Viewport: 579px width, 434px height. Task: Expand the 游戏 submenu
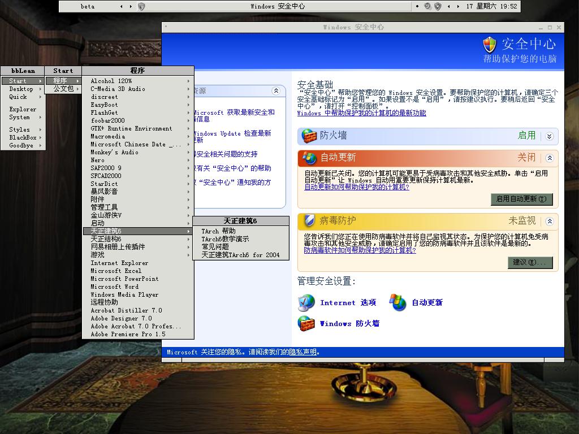pyautogui.click(x=139, y=255)
